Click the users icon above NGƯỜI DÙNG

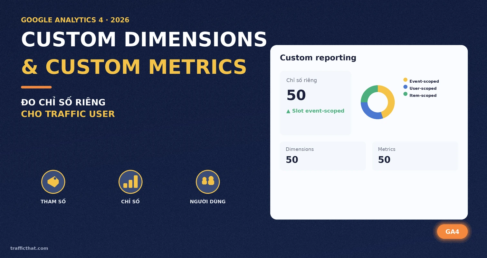pos(208,182)
